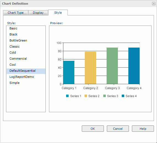This screenshot has height=143, width=157.
Task: Click the 20 value on the Y axis
Action: pyautogui.click(x=60, y=76)
